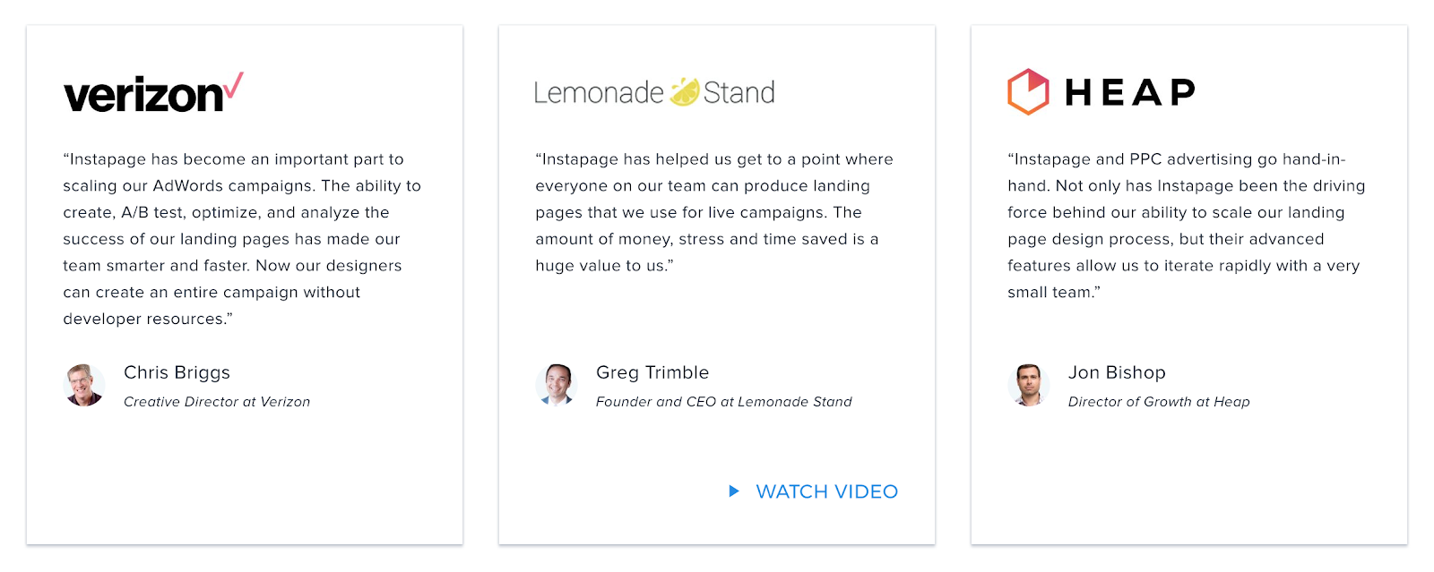Click the HEAP wordmark text

tap(1130, 92)
